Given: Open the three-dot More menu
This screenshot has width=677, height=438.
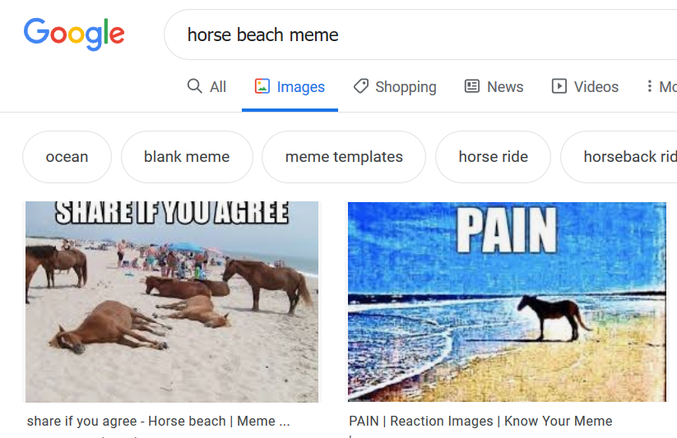Looking at the screenshot, I should pos(649,85).
